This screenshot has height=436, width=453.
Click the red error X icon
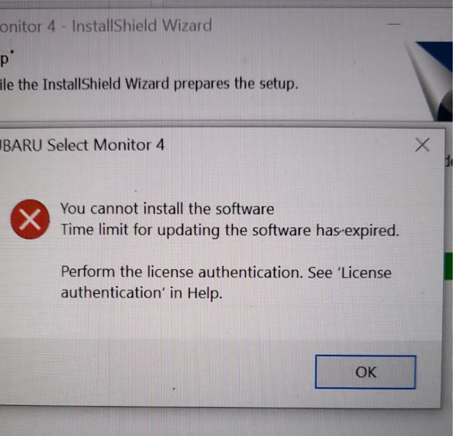click(30, 219)
